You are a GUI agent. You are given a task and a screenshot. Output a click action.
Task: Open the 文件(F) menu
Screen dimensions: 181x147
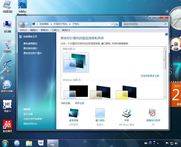23,30
